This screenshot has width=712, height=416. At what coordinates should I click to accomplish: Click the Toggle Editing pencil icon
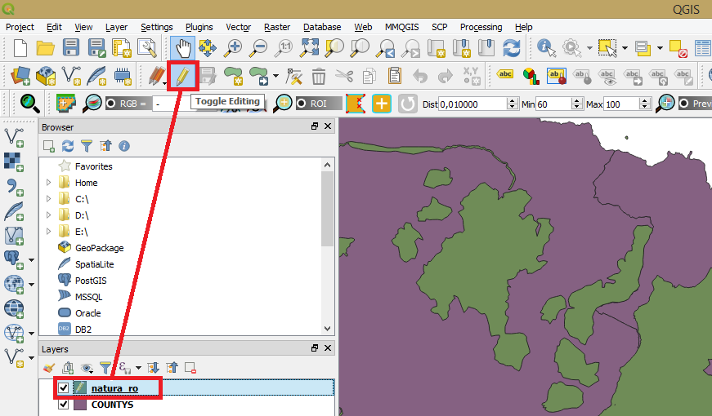tap(182, 77)
